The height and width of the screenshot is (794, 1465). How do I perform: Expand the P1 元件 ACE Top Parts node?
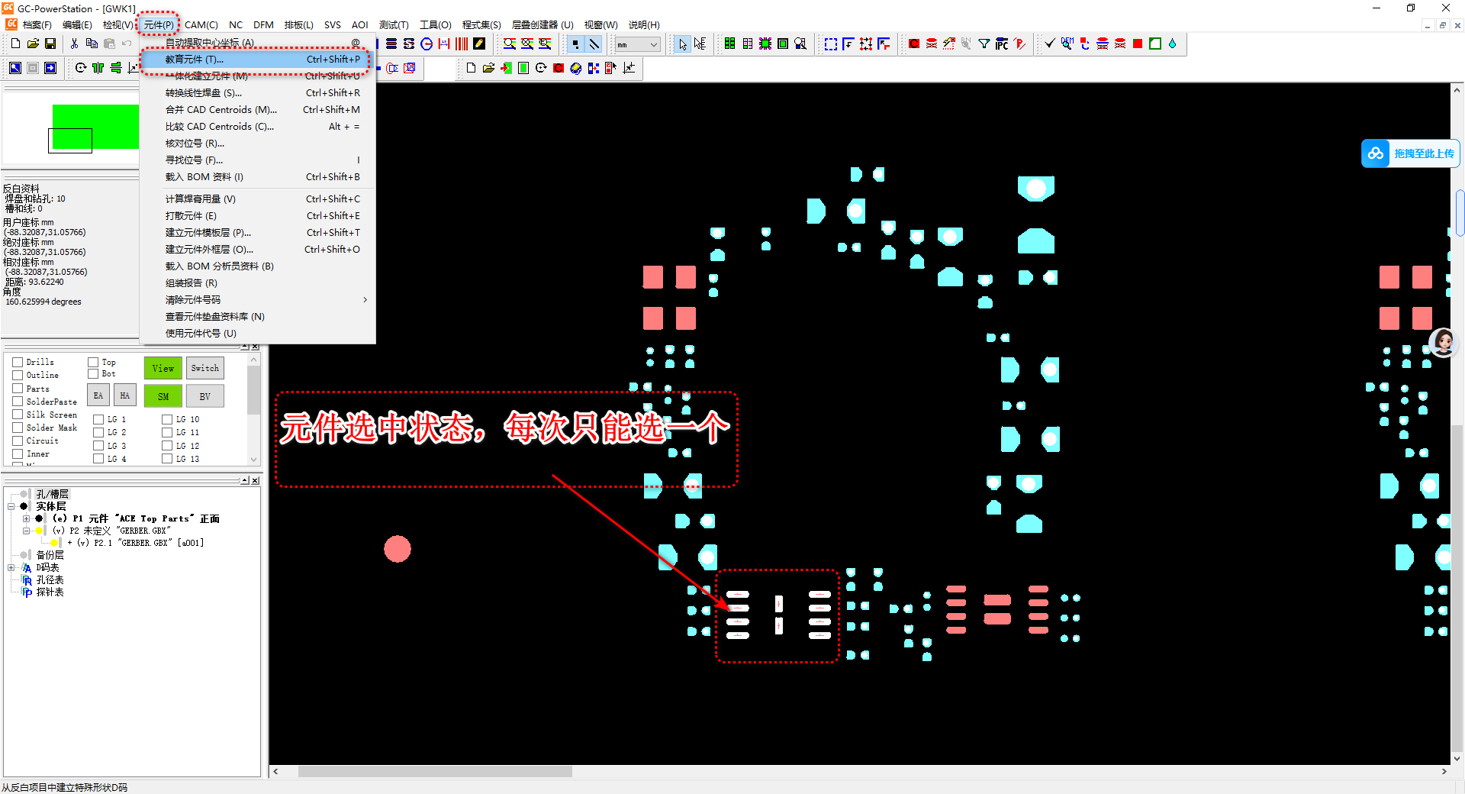pos(26,518)
